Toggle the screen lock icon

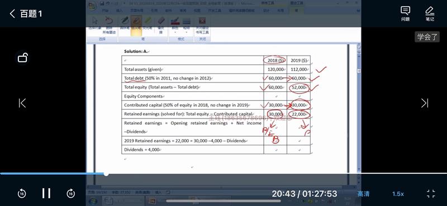click(x=22, y=58)
